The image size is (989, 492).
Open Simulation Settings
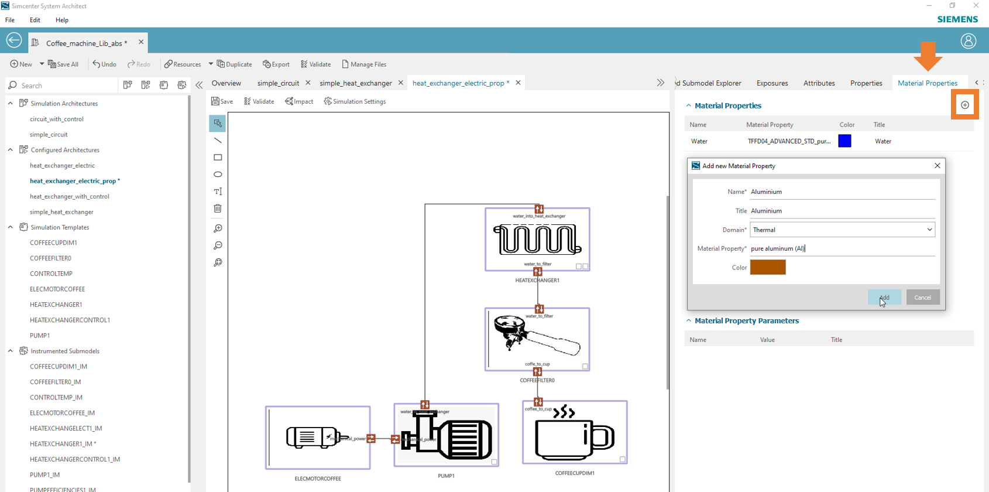pos(355,101)
